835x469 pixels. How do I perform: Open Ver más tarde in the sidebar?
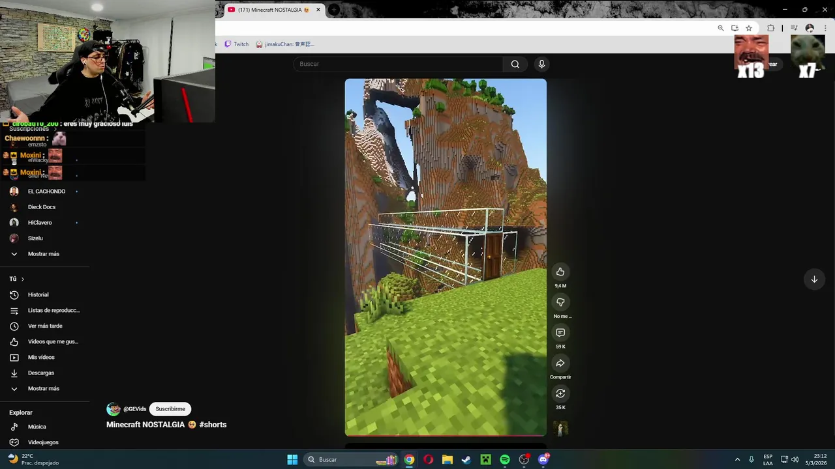pos(44,326)
